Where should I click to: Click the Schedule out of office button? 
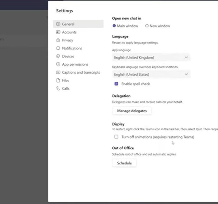[x=124, y=163]
